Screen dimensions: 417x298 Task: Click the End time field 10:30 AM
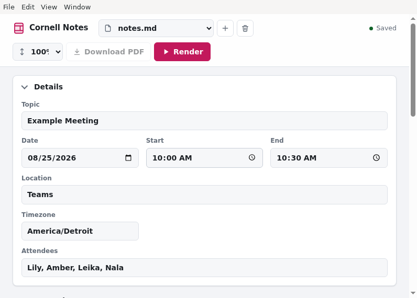(329, 158)
